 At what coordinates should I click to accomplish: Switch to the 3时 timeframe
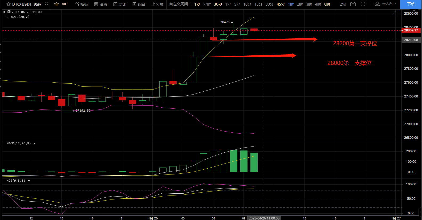click(x=309, y=4)
